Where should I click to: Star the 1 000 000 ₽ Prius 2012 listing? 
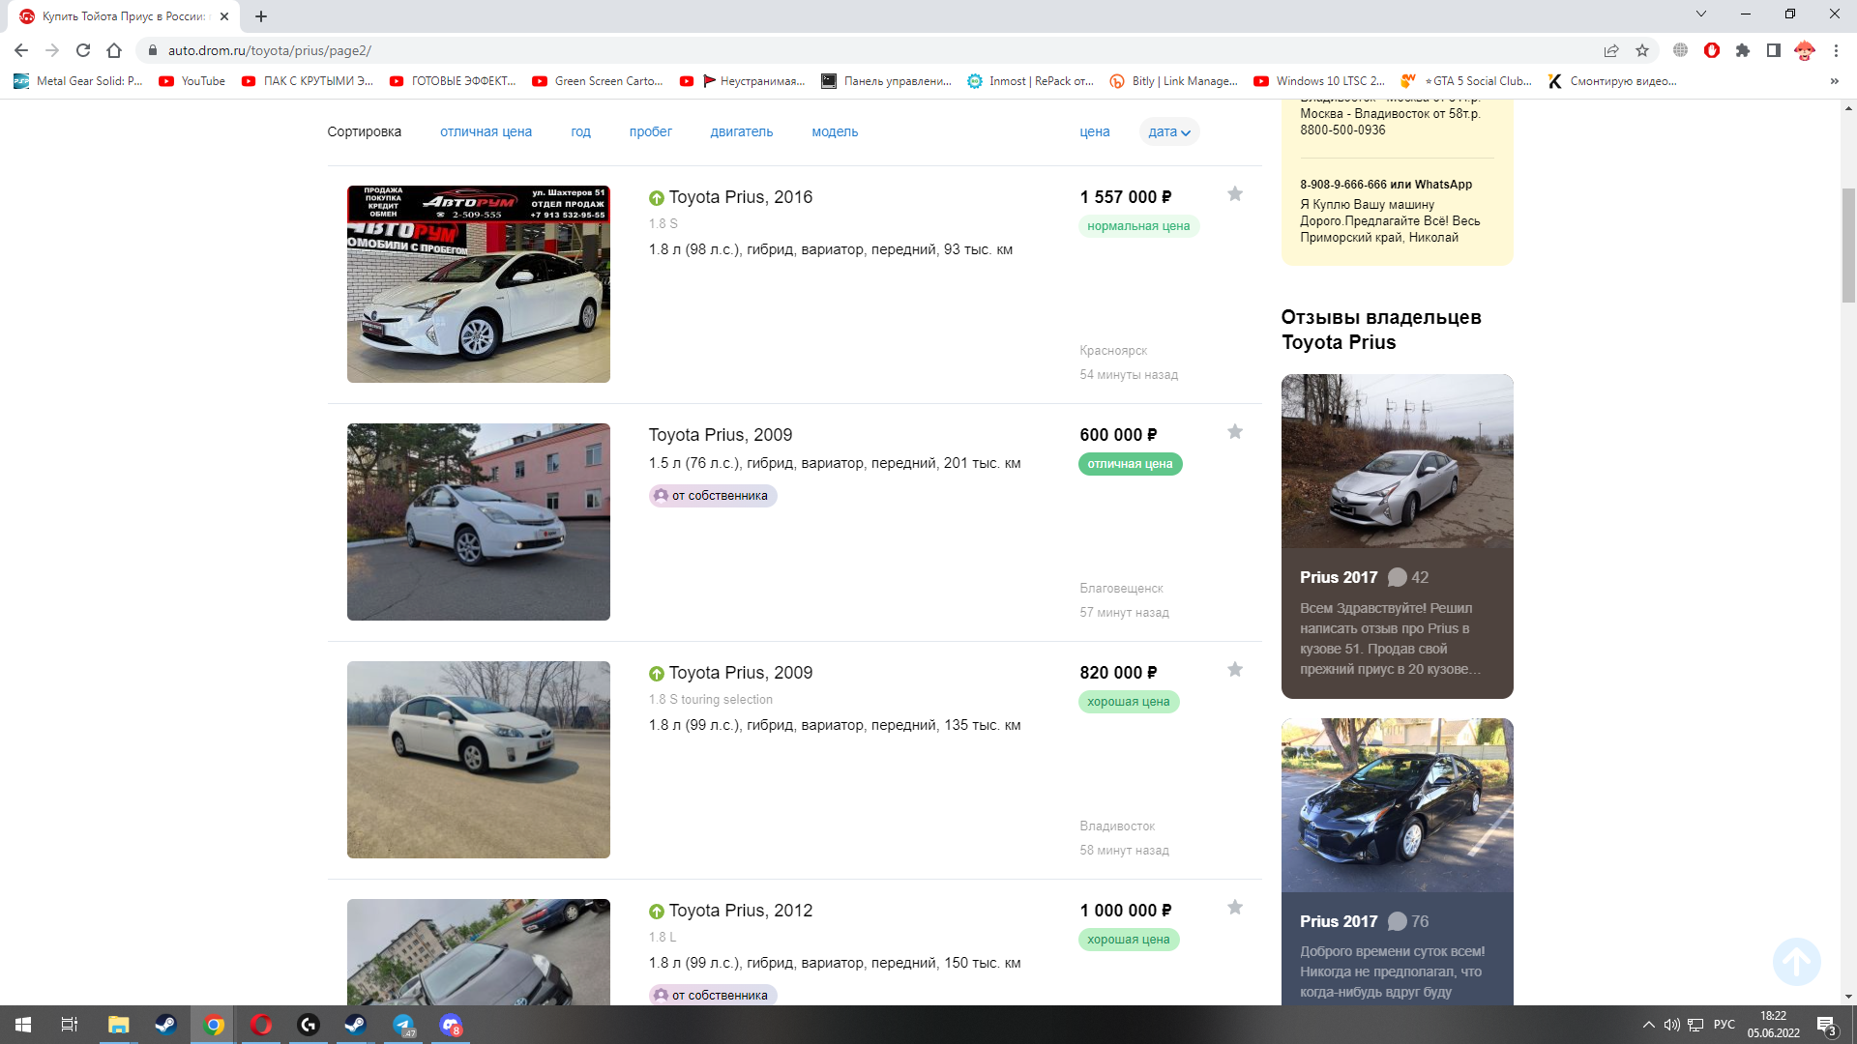(x=1235, y=908)
